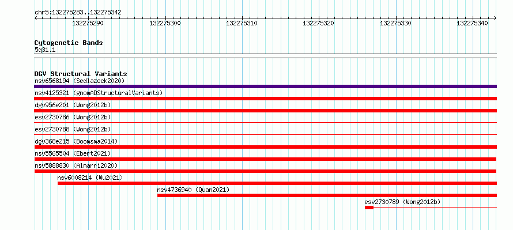Viewport: 513px width, 230px height.
Task: Click ruler position 132275310
Action: coord(242,23)
